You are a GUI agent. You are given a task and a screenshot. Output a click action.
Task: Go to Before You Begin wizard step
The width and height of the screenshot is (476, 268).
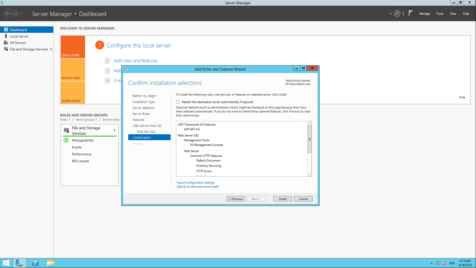pos(144,96)
